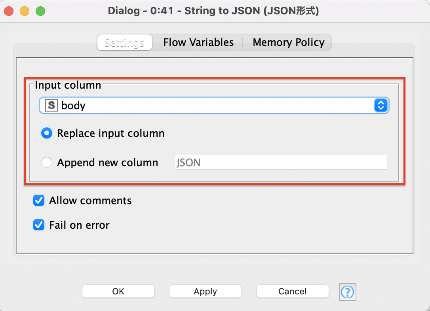Image resolution: width=430 pixels, height=311 pixels.
Task: Click the String to JSON dialog title bar
Action: [213, 11]
